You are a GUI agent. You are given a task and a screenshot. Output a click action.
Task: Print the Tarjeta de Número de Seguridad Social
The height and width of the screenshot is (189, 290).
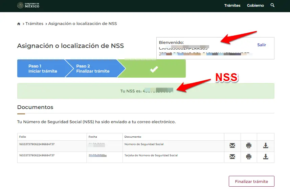[x=249, y=157]
